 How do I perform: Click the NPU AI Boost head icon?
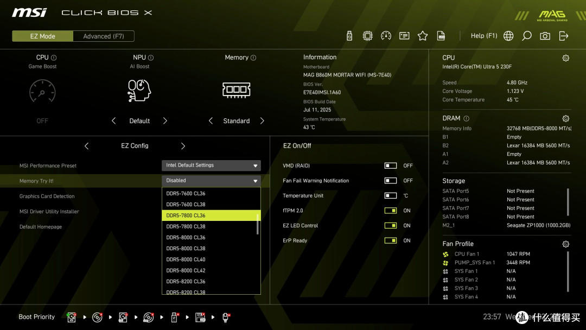tap(139, 91)
